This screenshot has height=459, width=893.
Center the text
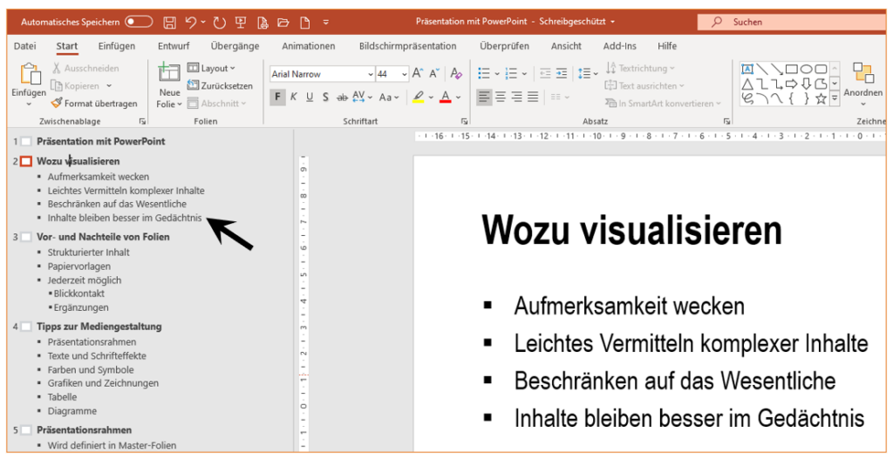tap(501, 97)
